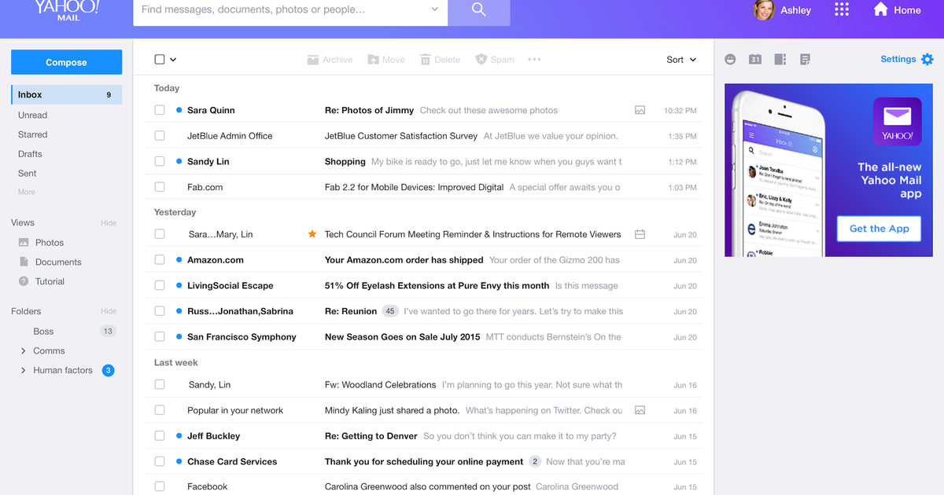Expand More under Sent

(x=27, y=192)
